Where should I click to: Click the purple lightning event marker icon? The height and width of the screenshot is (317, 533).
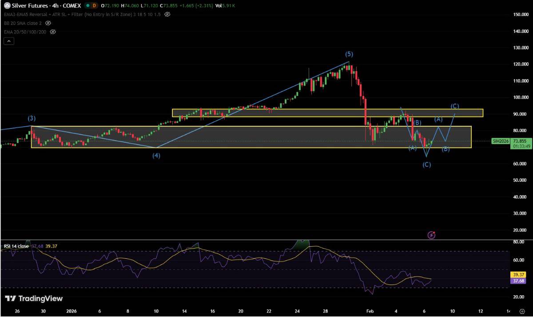coord(431,235)
